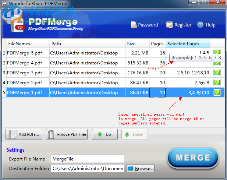Click the 176.16 KB size cell

click(x=137, y=73)
